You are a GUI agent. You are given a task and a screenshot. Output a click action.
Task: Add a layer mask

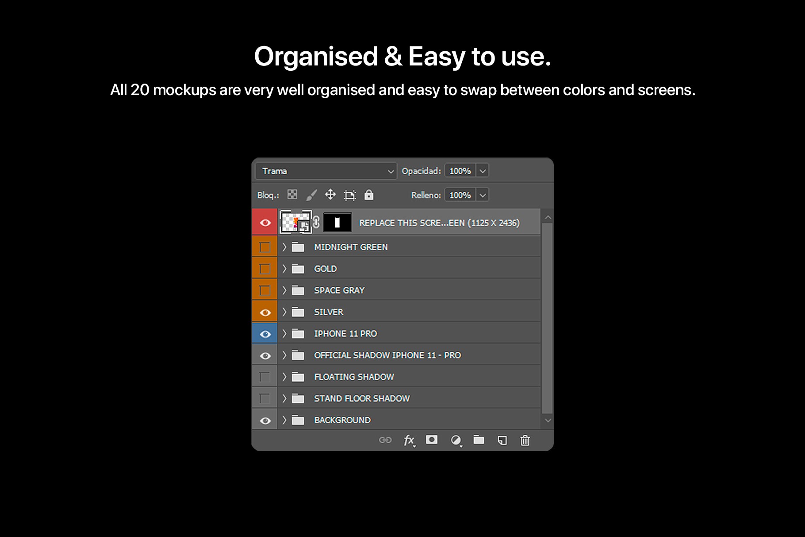coord(432,440)
